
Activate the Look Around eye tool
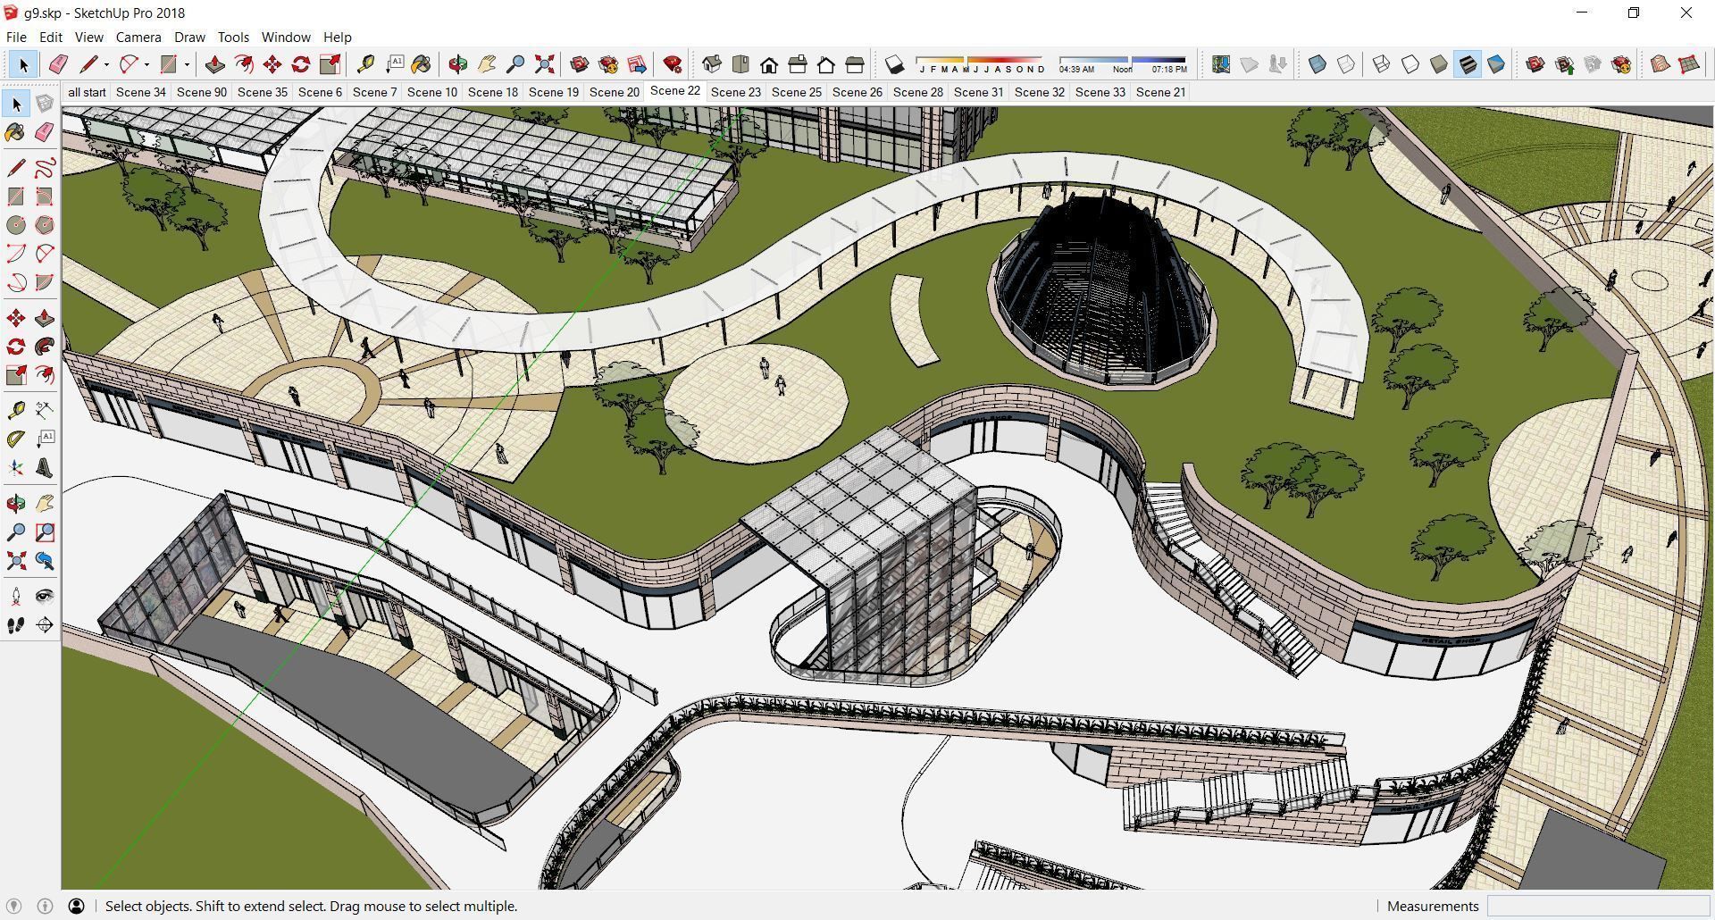pyautogui.click(x=45, y=596)
